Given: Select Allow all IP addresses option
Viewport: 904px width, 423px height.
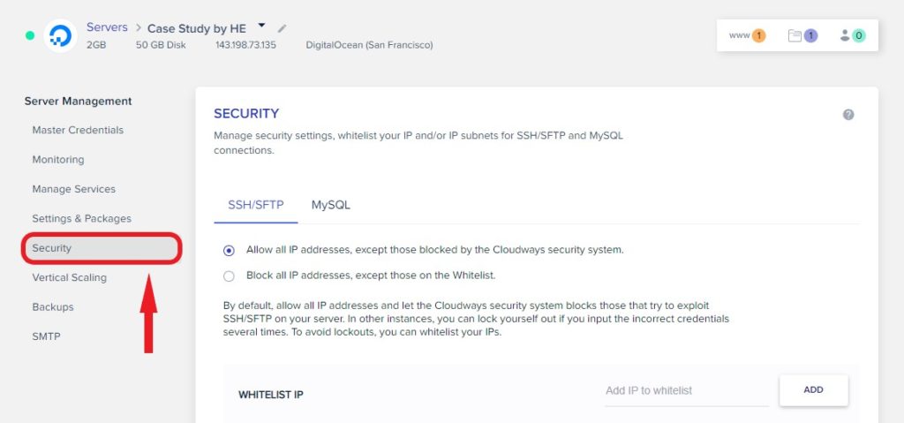Looking at the screenshot, I should (x=229, y=251).
